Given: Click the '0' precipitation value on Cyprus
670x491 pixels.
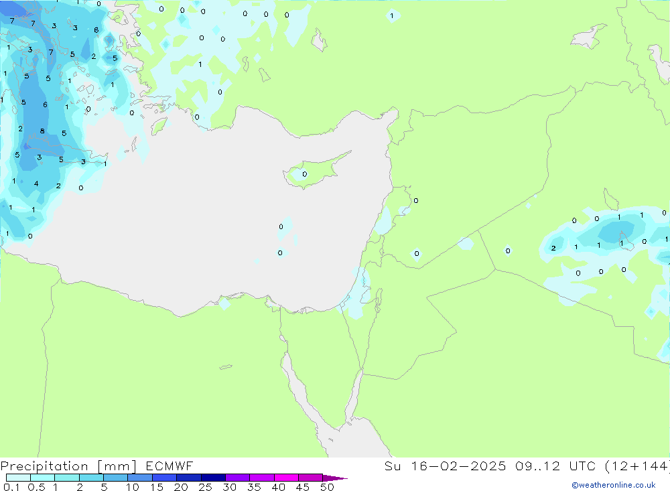Looking at the screenshot, I should [x=305, y=174].
